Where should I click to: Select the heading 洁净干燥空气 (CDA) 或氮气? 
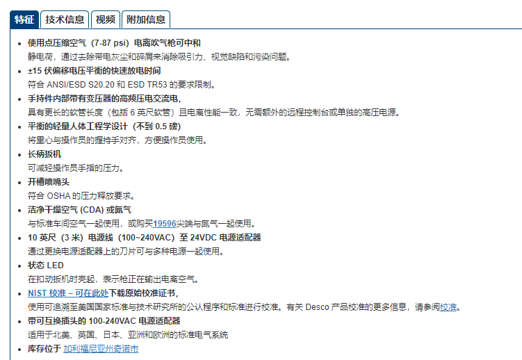coord(79,210)
